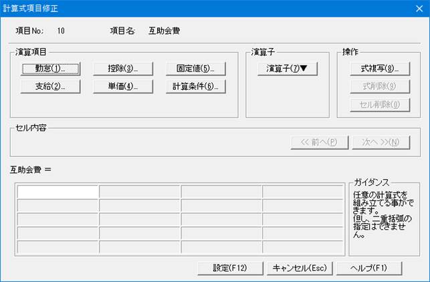
Task: Choose the 単価(4) button
Action: (123, 87)
